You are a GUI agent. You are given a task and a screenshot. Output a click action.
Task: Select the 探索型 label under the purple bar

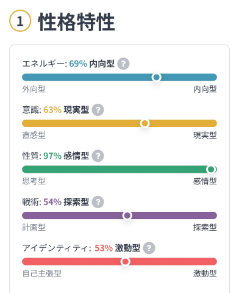pos(205,227)
